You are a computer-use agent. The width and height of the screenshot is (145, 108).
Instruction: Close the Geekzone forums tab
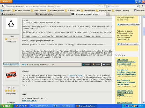tap(34, 14)
